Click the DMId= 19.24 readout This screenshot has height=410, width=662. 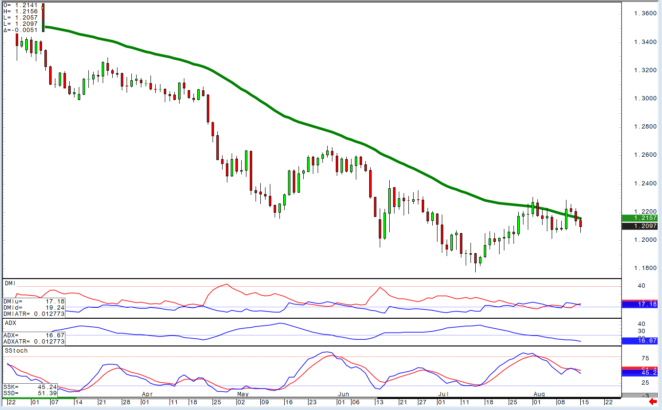(34, 308)
